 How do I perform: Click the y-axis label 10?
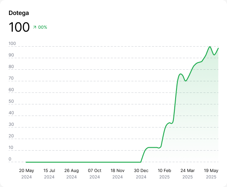point(11,148)
